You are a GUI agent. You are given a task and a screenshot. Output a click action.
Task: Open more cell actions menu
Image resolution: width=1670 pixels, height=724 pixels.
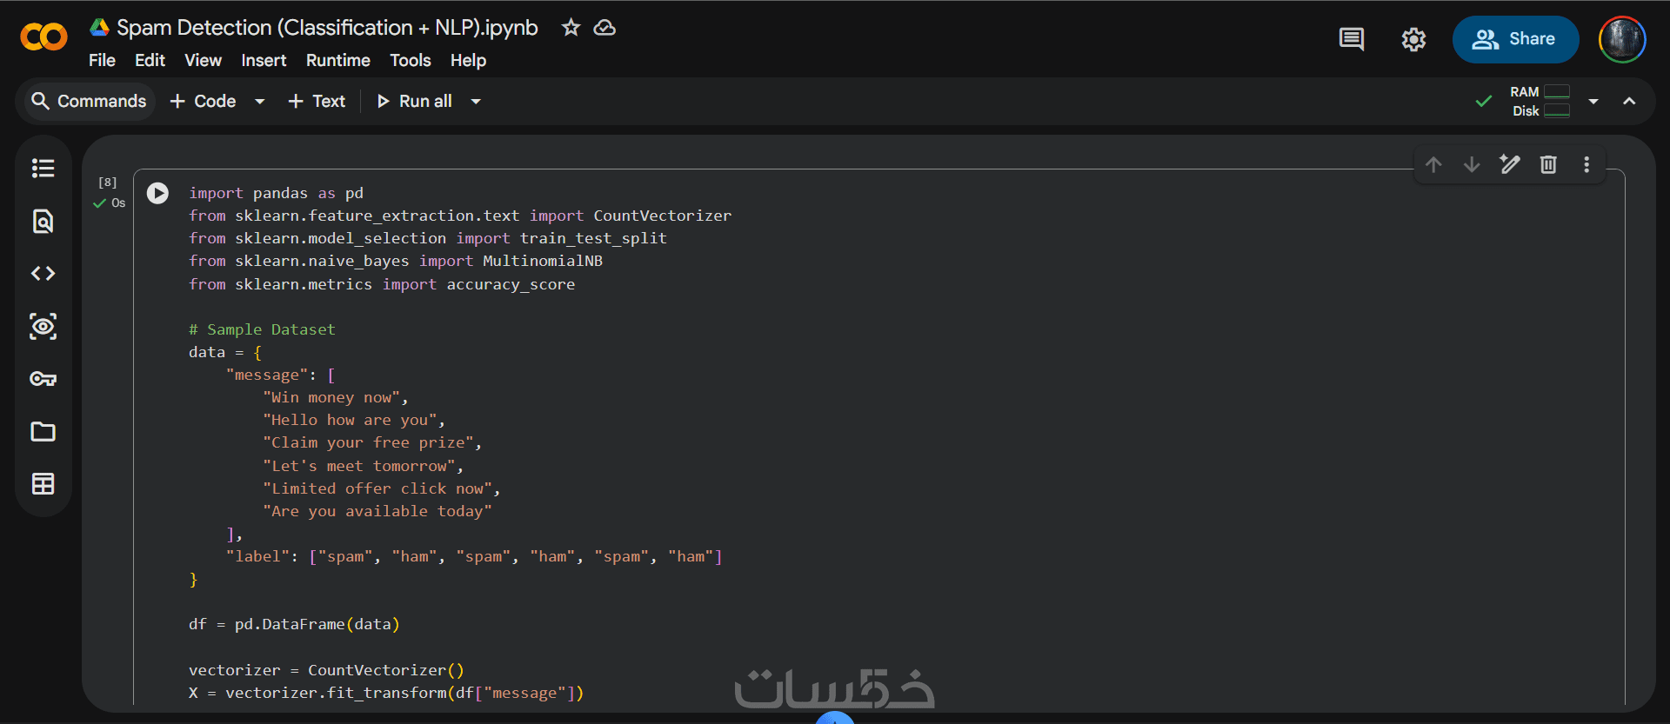click(x=1586, y=164)
